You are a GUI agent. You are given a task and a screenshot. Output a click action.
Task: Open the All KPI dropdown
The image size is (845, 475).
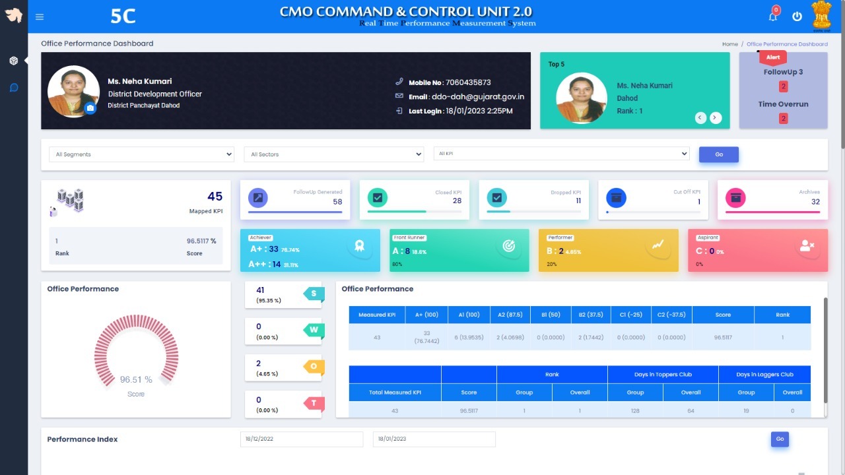pyautogui.click(x=561, y=154)
